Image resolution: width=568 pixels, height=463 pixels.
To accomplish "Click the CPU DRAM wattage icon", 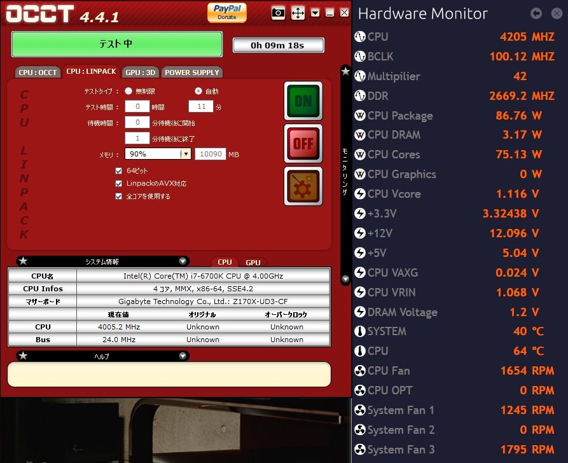I will point(360,135).
